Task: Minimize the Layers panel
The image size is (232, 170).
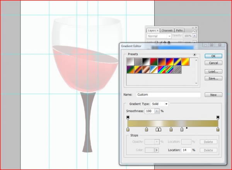Action: [x=193, y=28]
